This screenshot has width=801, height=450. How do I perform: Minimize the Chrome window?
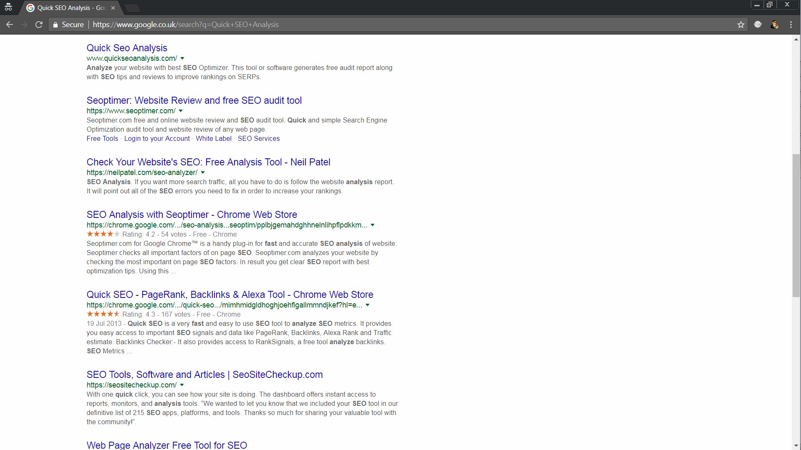pos(757,5)
